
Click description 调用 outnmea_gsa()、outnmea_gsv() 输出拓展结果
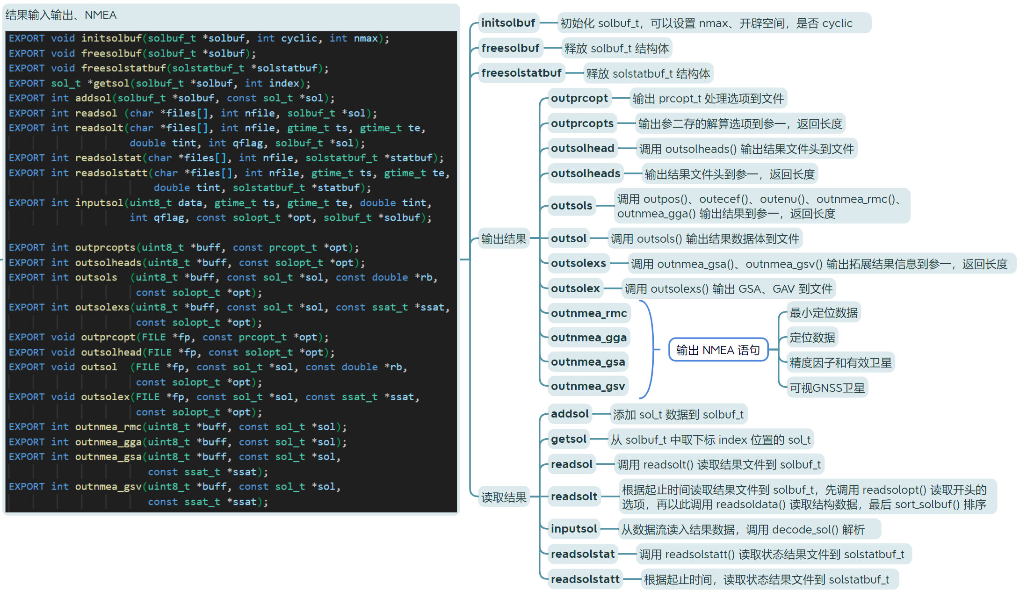click(822, 264)
